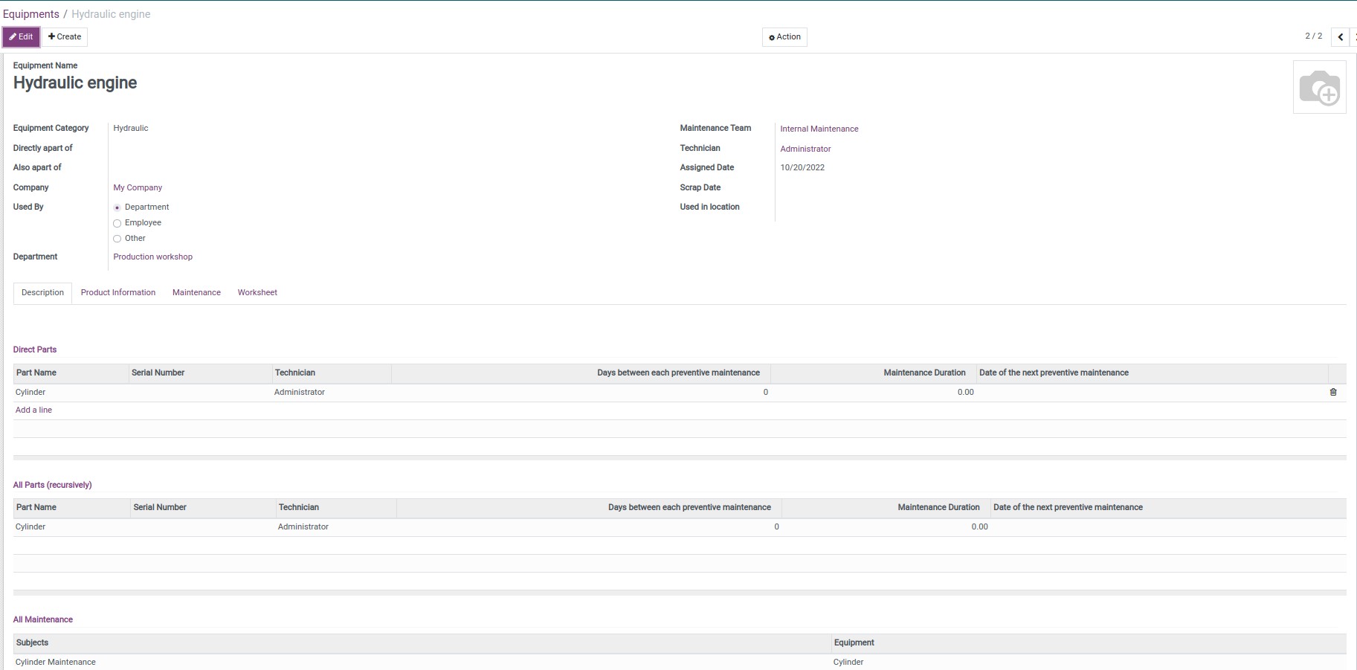This screenshot has width=1357, height=670.
Task: Select the Description tab
Action: pos(42,293)
